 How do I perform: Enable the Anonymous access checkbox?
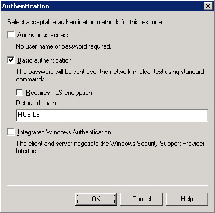pyautogui.click(x=11, y=35)
